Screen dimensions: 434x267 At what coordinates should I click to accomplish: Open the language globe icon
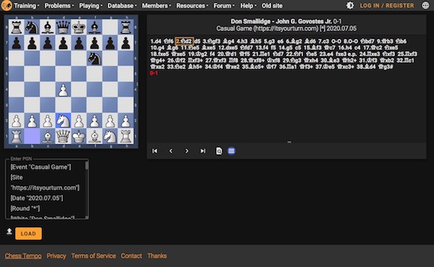(425, 5)
